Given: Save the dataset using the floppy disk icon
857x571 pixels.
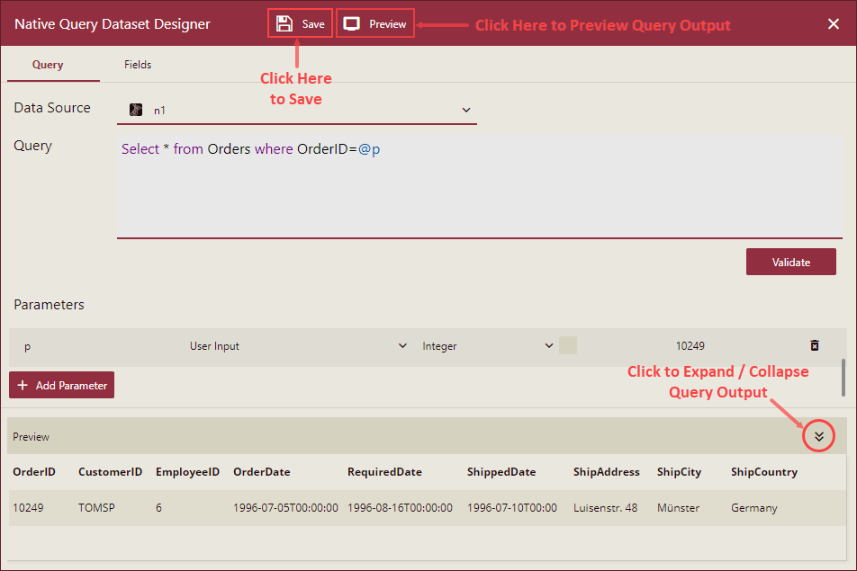Looking at the screenshot, I should tap(282, 23).
